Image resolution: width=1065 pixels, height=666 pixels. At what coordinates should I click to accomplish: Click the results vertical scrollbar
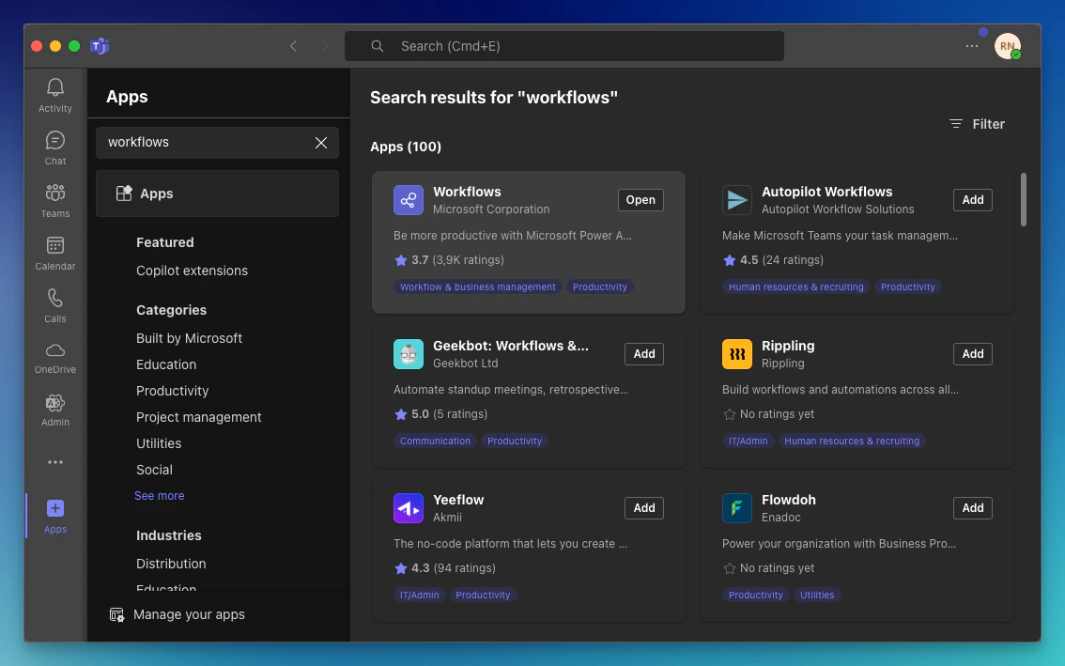pos(1024,199)
